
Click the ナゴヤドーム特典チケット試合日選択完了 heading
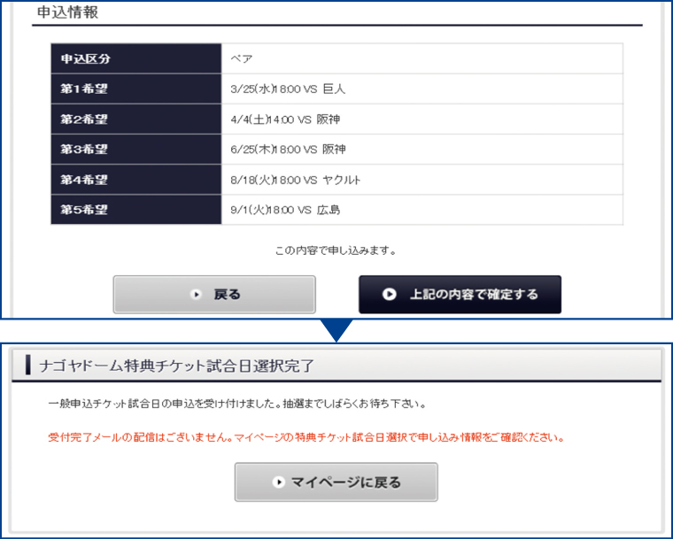pyautogui.click(x=176, y=366)
